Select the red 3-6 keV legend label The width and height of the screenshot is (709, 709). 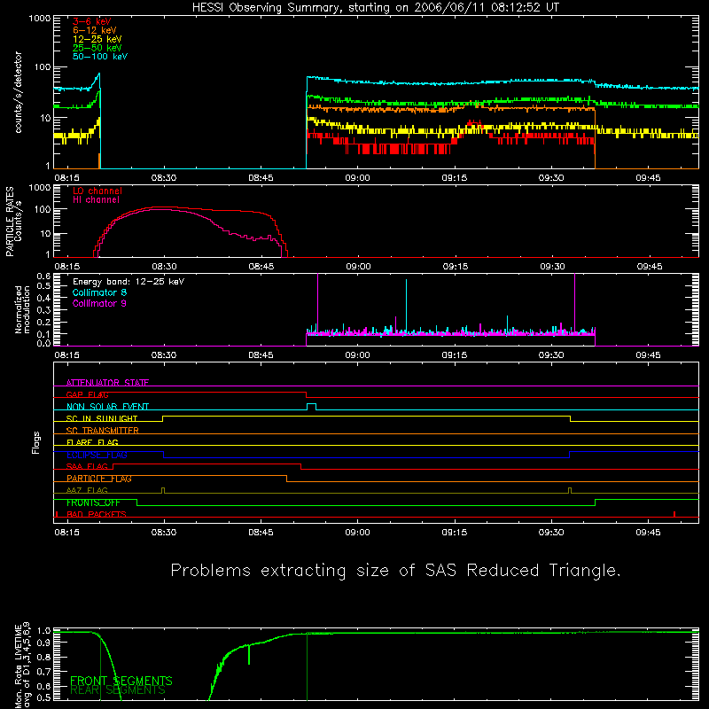tap(91, 21)
